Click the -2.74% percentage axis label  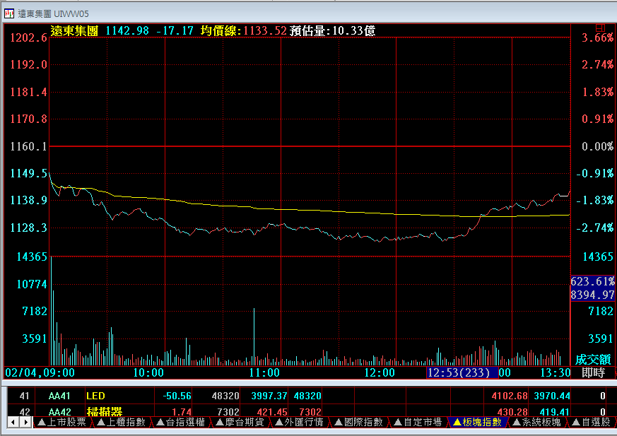coord(594,228)
